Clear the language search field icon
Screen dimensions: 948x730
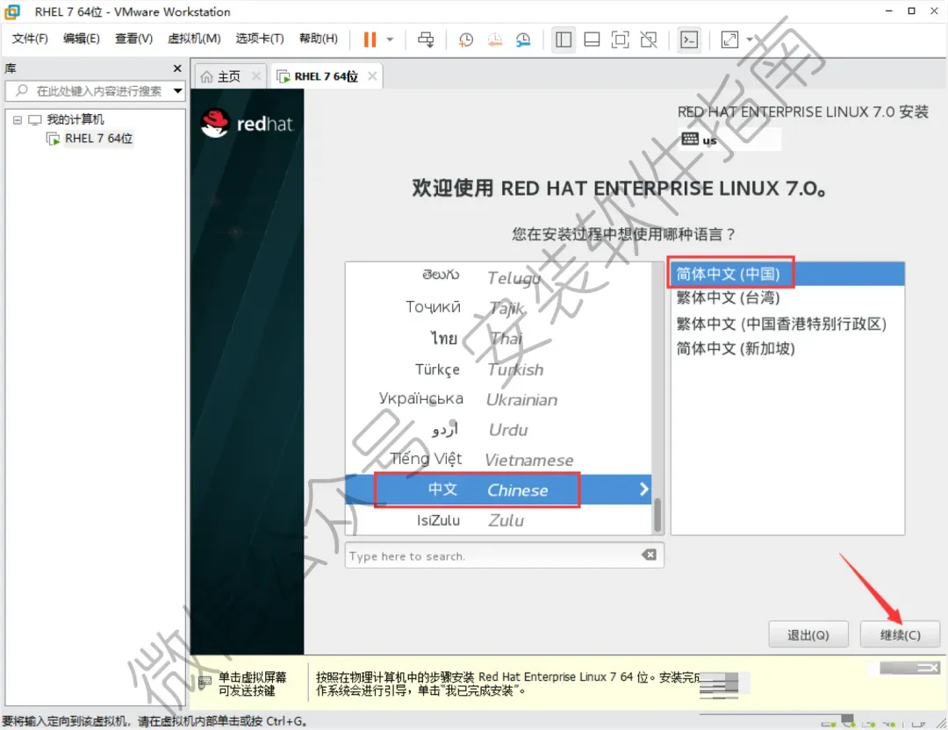650,555
